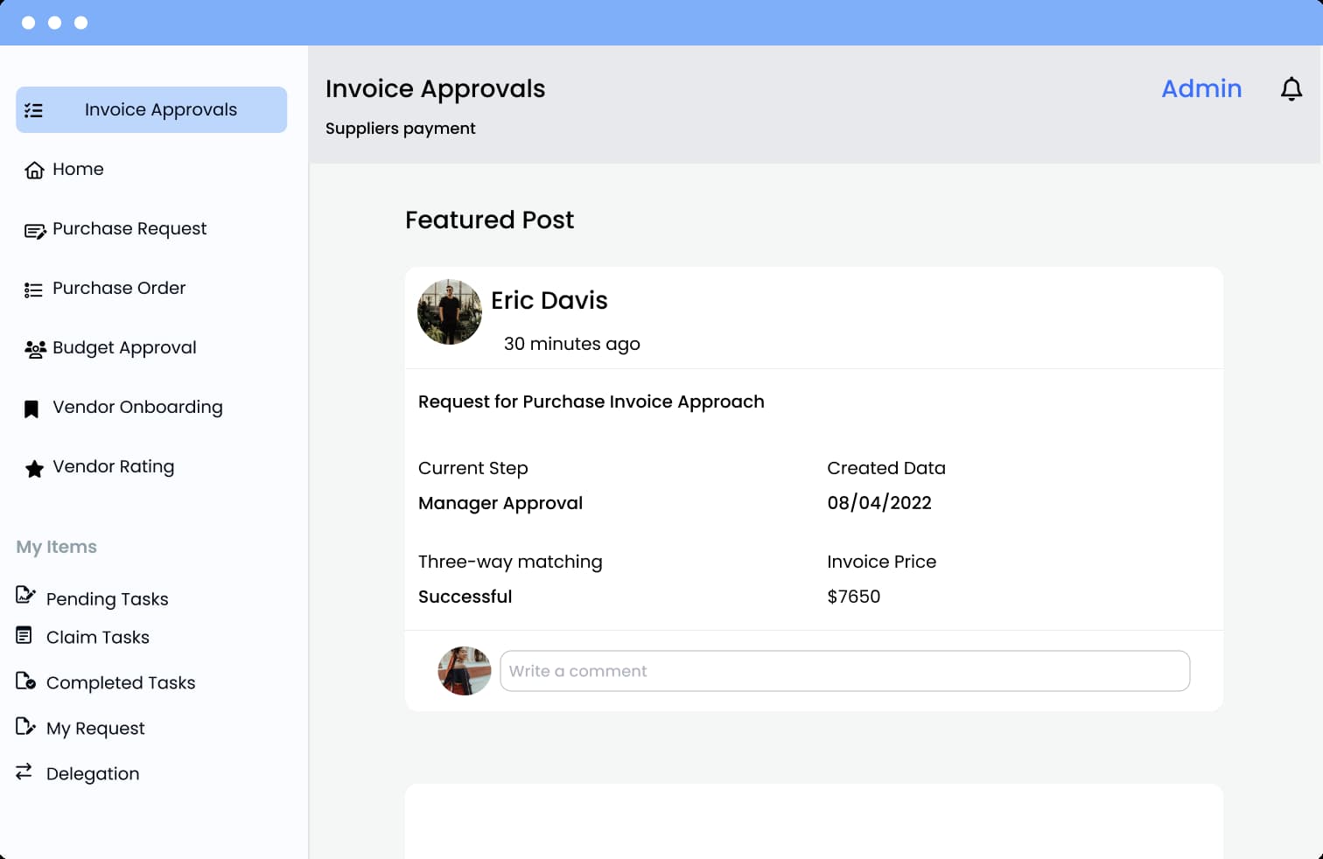The height and width of the screenshot is (859, 1323).
Task: Click the Pending Tasks edit icon
Action: click(x=25, y=596)
